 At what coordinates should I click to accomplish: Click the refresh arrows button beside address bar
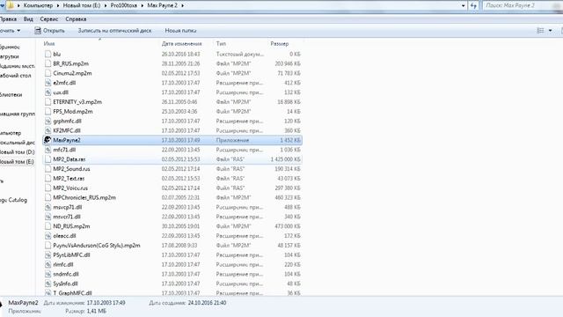(x=473, y=5)
